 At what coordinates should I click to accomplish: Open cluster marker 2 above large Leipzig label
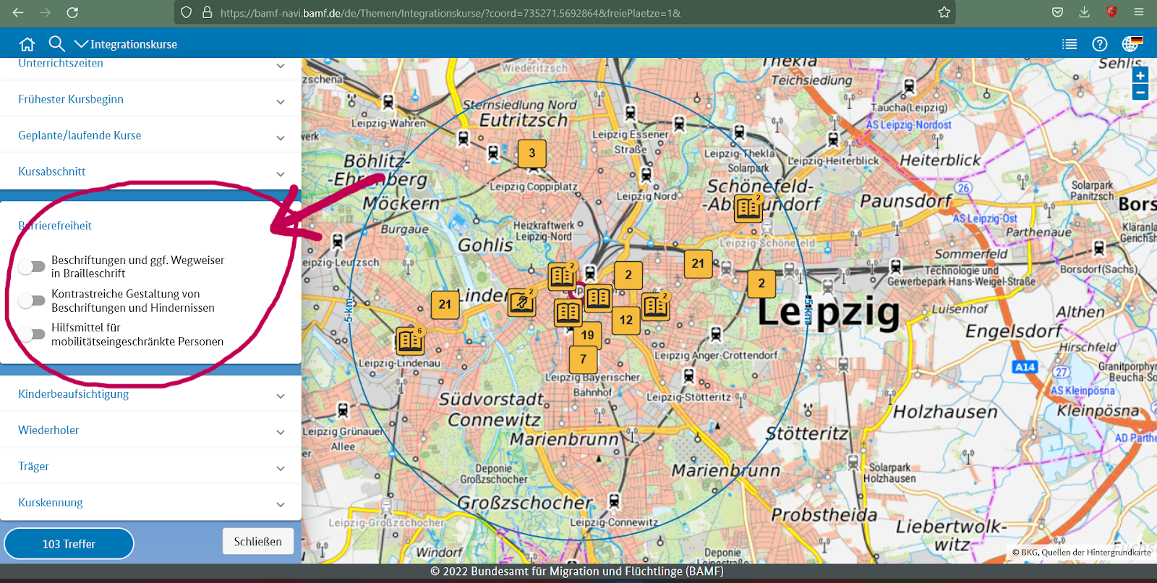coord(761,284)
